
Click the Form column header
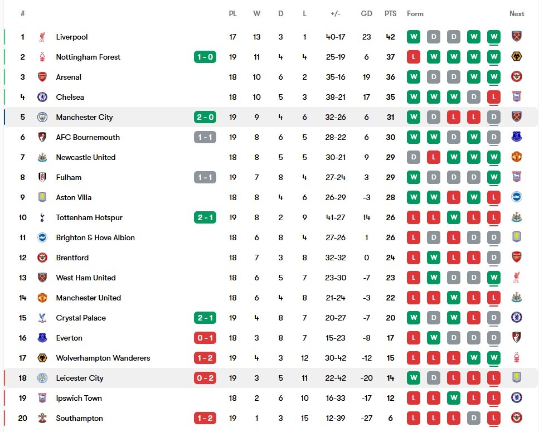(415, 14)
